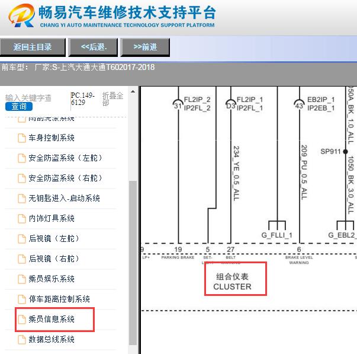Open 车身控制系统 tree entry

[52, 138]
